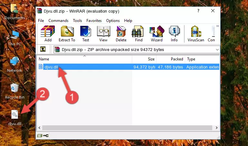Run VirusScan on the archive
248x146 pixels.
coord(196,34)
